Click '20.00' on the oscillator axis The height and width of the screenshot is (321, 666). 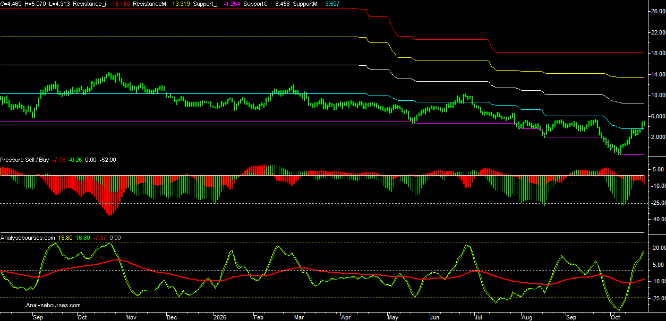pyautogui.click(x=659, y=248)
